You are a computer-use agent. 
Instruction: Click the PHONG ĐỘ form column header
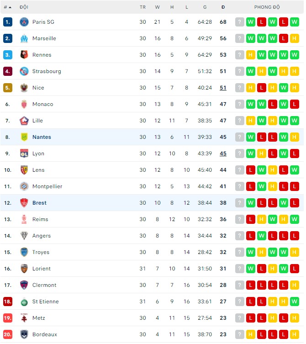pos(267,7)
